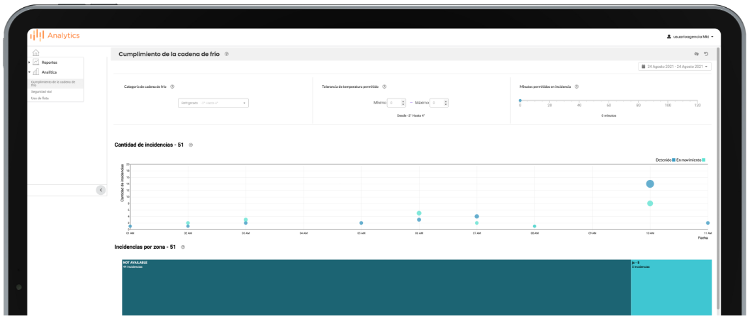Toggle the En movimiento legend series
This screenshot has width=750, height=316.
691,160
